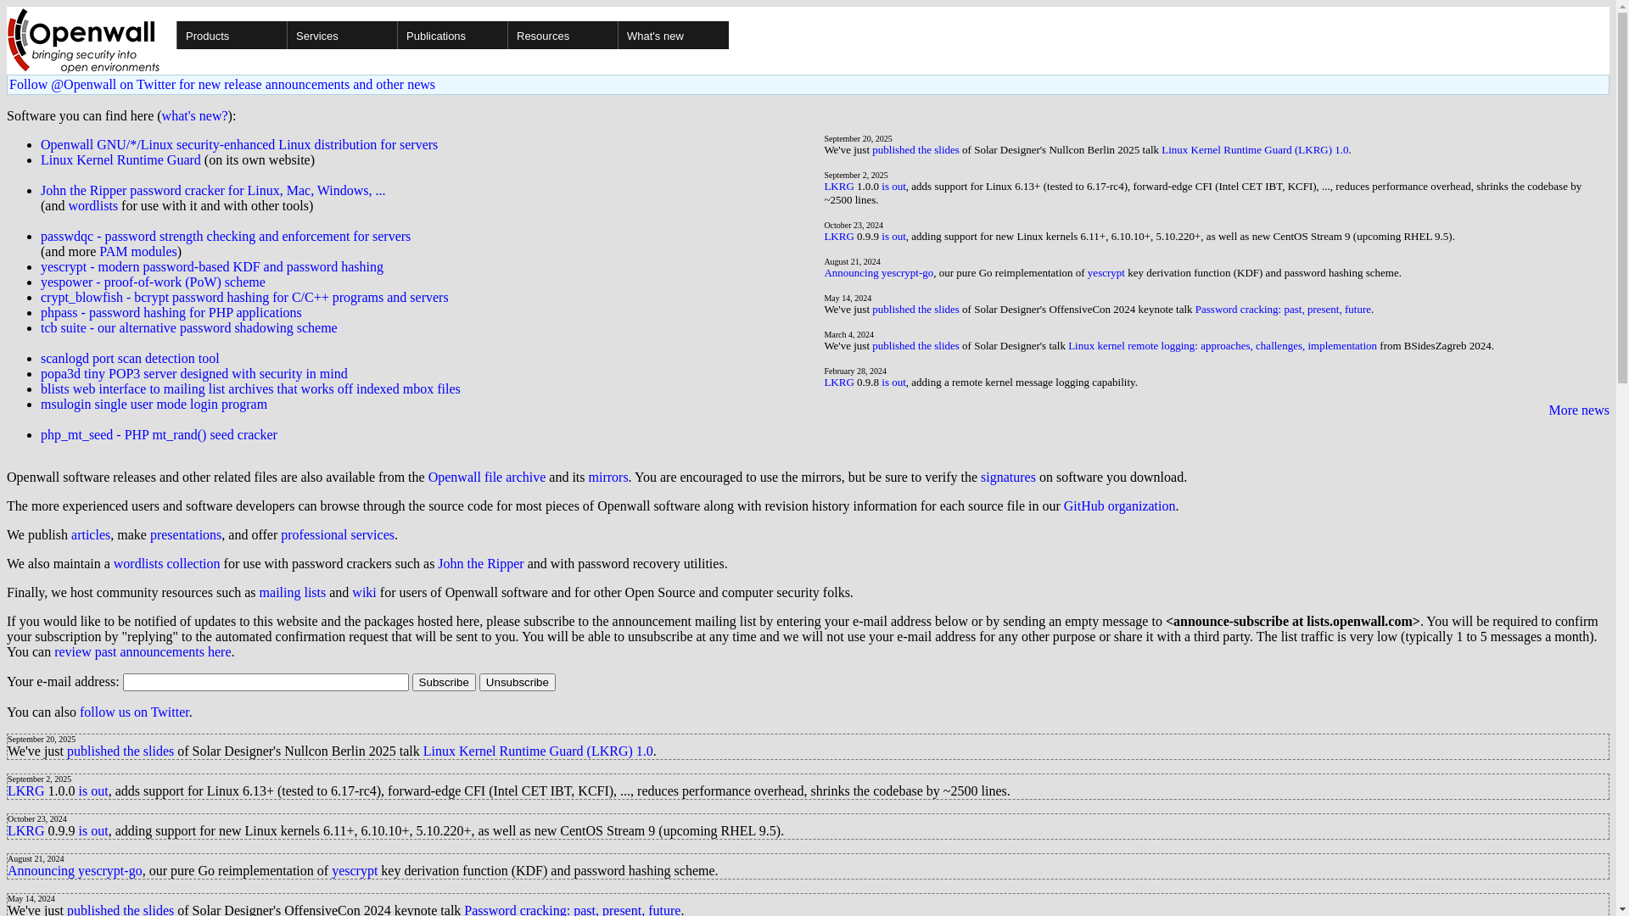Open the wordlists link under John the Ripper

tap(93, 206)
